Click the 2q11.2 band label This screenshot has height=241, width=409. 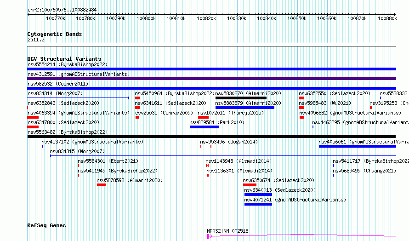[x=36, y=40]
